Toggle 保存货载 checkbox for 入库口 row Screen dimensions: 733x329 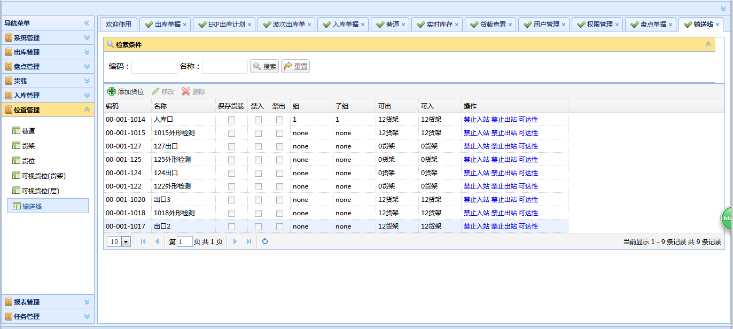[x=231, y=120]
